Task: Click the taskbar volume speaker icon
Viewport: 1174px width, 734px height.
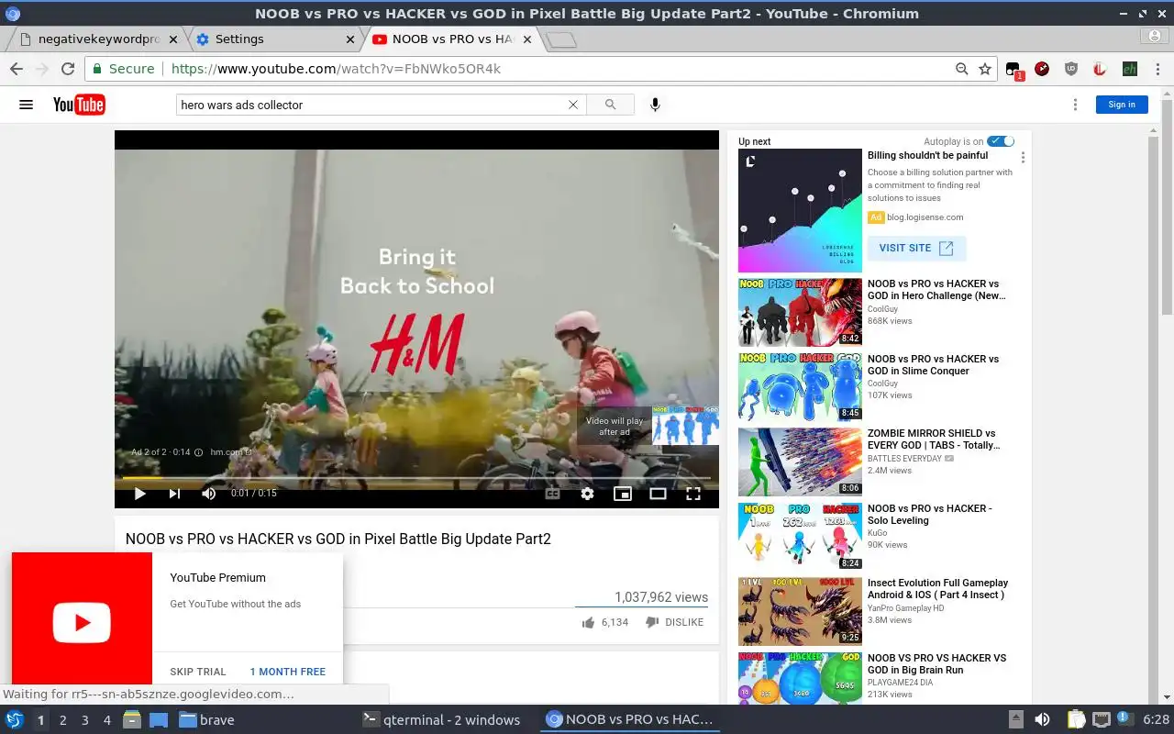Action: [x=1042, y=719]
